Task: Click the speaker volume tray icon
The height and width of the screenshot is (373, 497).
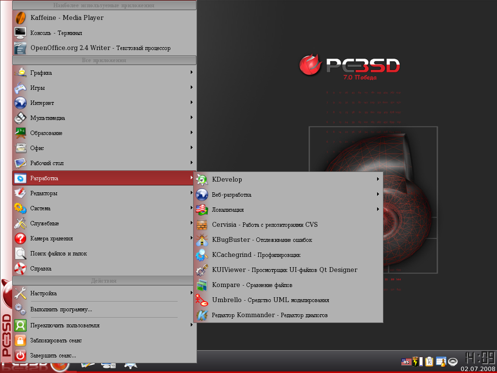Action: pyautogui.click(x=453, y=362)
